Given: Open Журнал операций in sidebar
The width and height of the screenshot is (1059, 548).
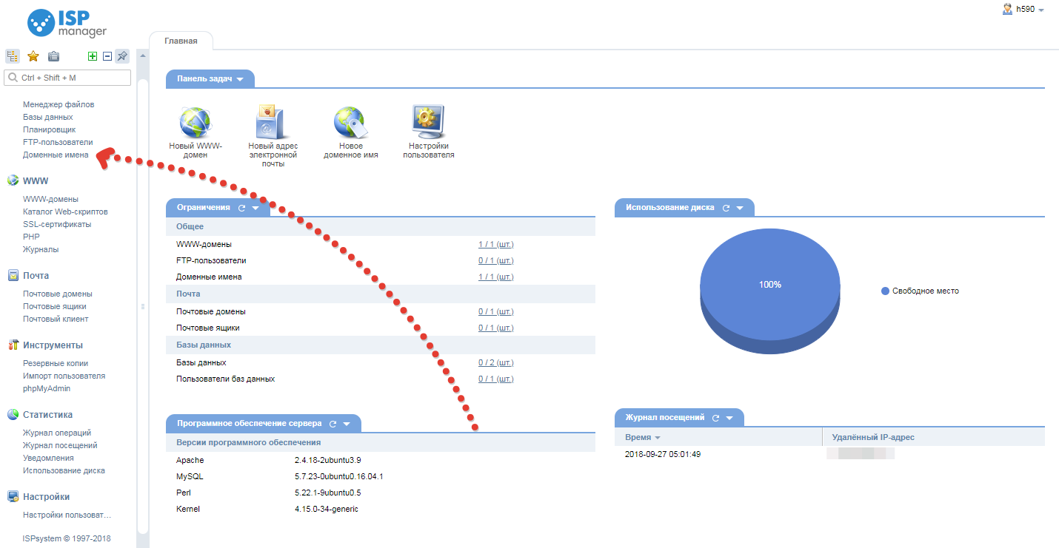Looking at the screenshot, I should 57,433.
